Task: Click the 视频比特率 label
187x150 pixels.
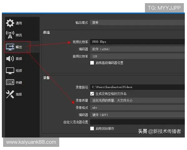Action: 80,42
